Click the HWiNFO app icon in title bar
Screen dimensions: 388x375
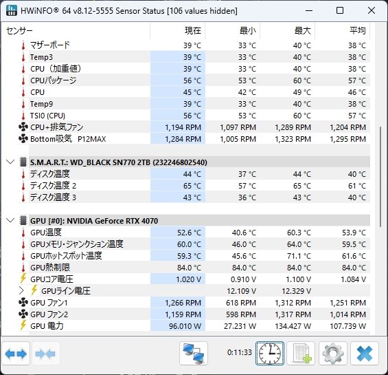pyautogui.click(x=12, y=10)
